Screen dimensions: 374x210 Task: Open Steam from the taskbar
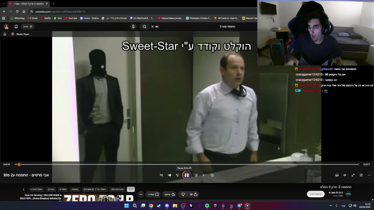click(159, 206)
